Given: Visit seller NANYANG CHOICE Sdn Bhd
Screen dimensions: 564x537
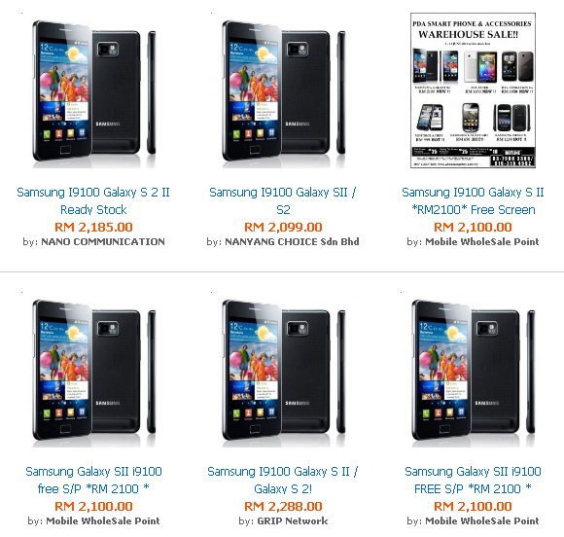Looking at the screenshot, I should pos(292,241).
